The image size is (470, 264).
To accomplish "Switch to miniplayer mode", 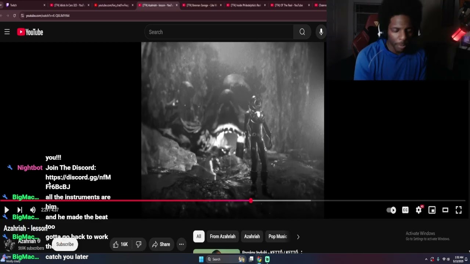I will [432, 210].
